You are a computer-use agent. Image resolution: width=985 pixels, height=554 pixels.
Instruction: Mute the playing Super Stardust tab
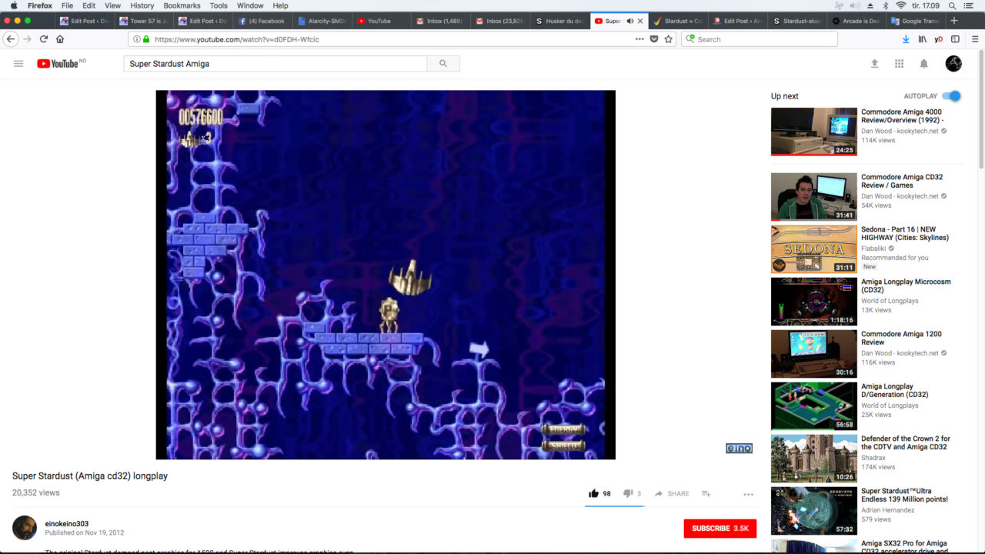click(x=629, y=21)
